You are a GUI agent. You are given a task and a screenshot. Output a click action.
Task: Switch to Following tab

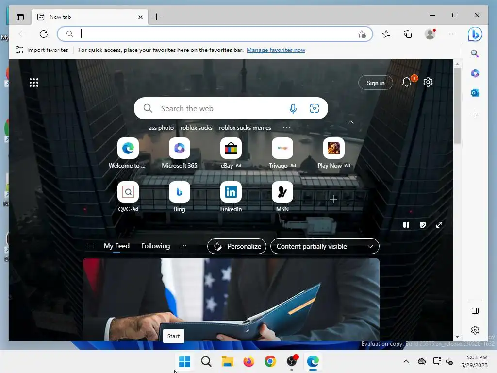(156, 246)
